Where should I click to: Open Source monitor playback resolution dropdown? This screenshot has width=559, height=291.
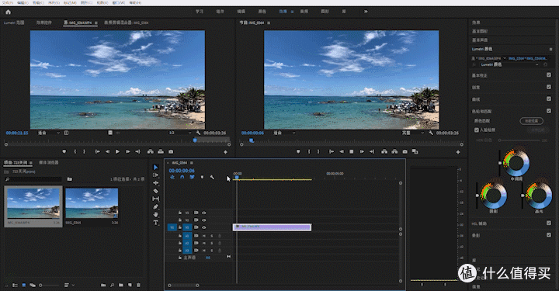click(x=180, y=133)
